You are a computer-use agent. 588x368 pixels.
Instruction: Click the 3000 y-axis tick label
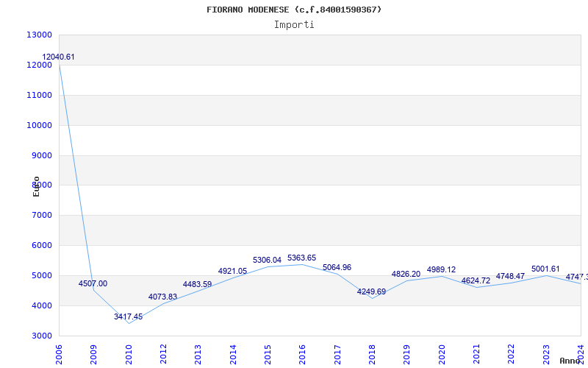pos(40,336)
